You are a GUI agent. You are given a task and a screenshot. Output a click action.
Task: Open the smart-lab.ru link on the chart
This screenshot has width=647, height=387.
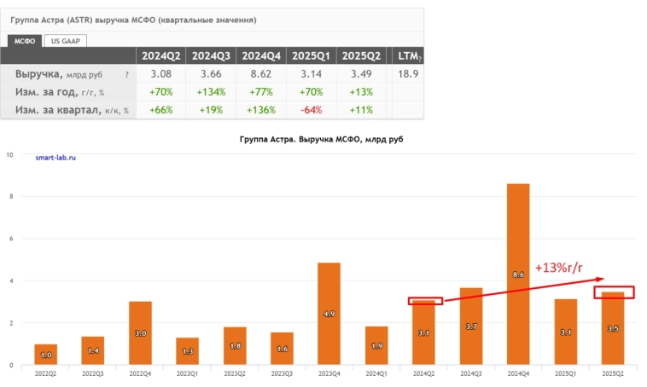point(55,158)
